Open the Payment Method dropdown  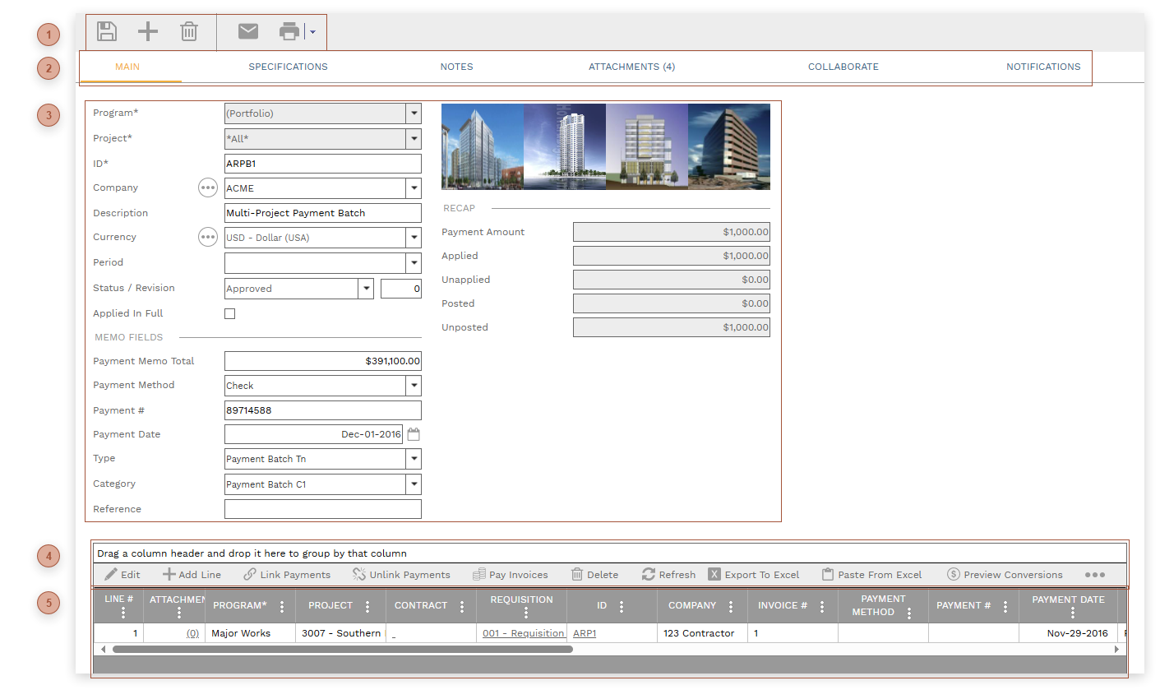pos(414,385)
